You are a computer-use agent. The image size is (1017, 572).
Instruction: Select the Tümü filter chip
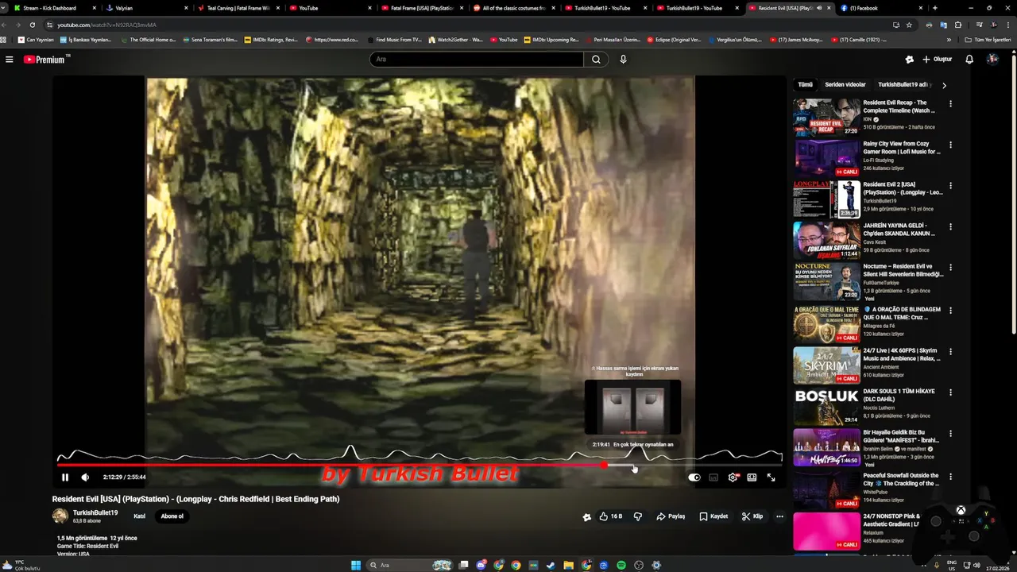point(806,85)
